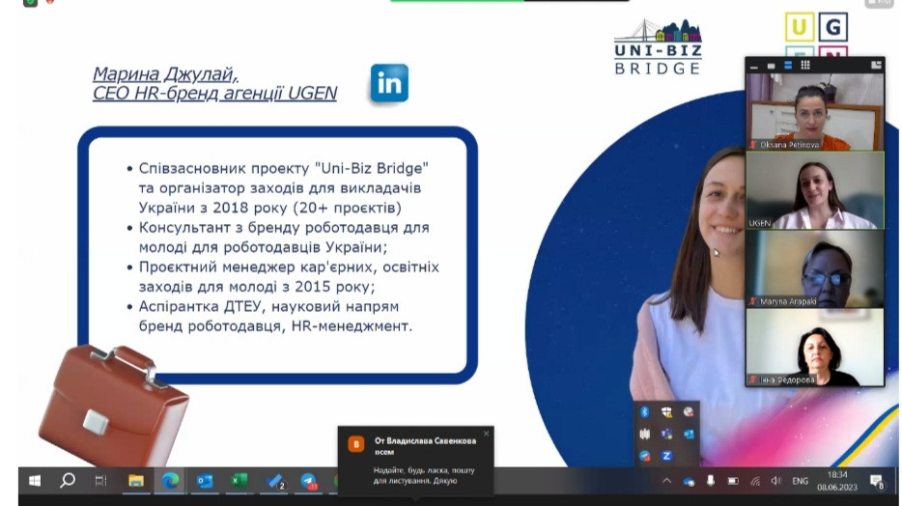
Task: Open Excel from the taskbar
Action: tap(239, 481)
